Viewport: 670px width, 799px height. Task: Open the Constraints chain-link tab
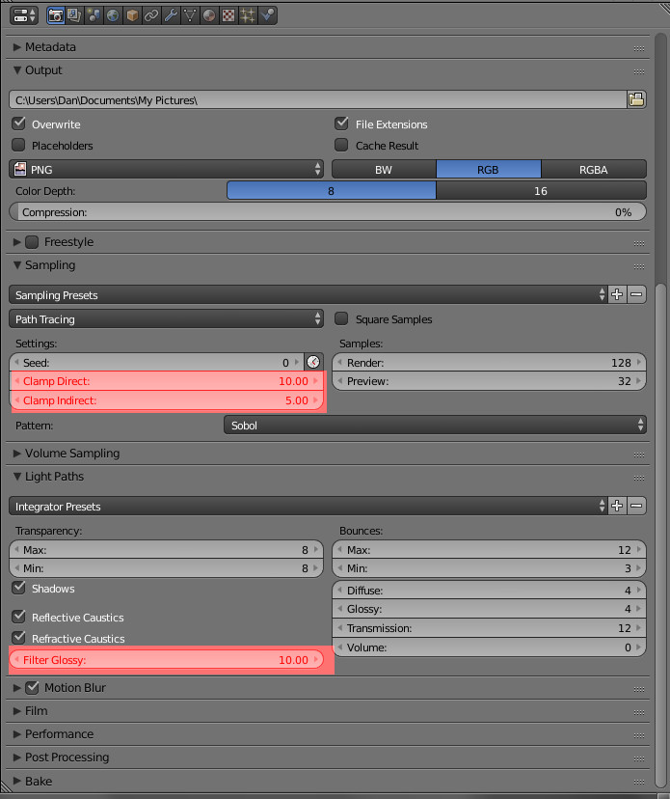pyautogui.click(x=151, y=15)
